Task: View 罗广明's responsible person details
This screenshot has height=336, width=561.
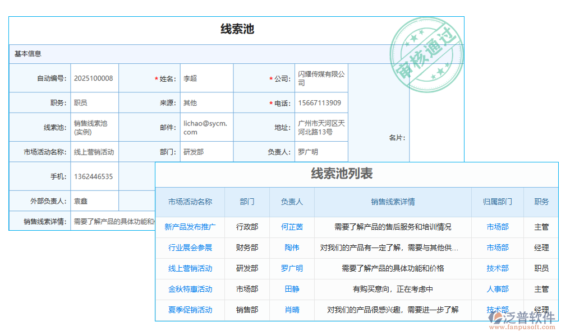Action: coord(291,268)
